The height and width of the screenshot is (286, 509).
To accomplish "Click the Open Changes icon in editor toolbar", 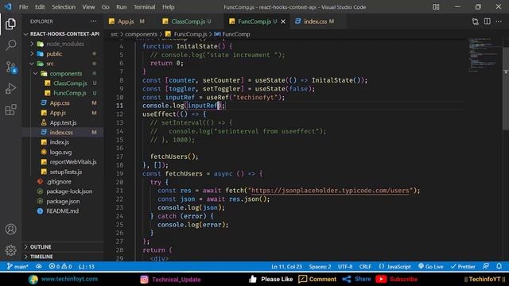I will (476, 21).
